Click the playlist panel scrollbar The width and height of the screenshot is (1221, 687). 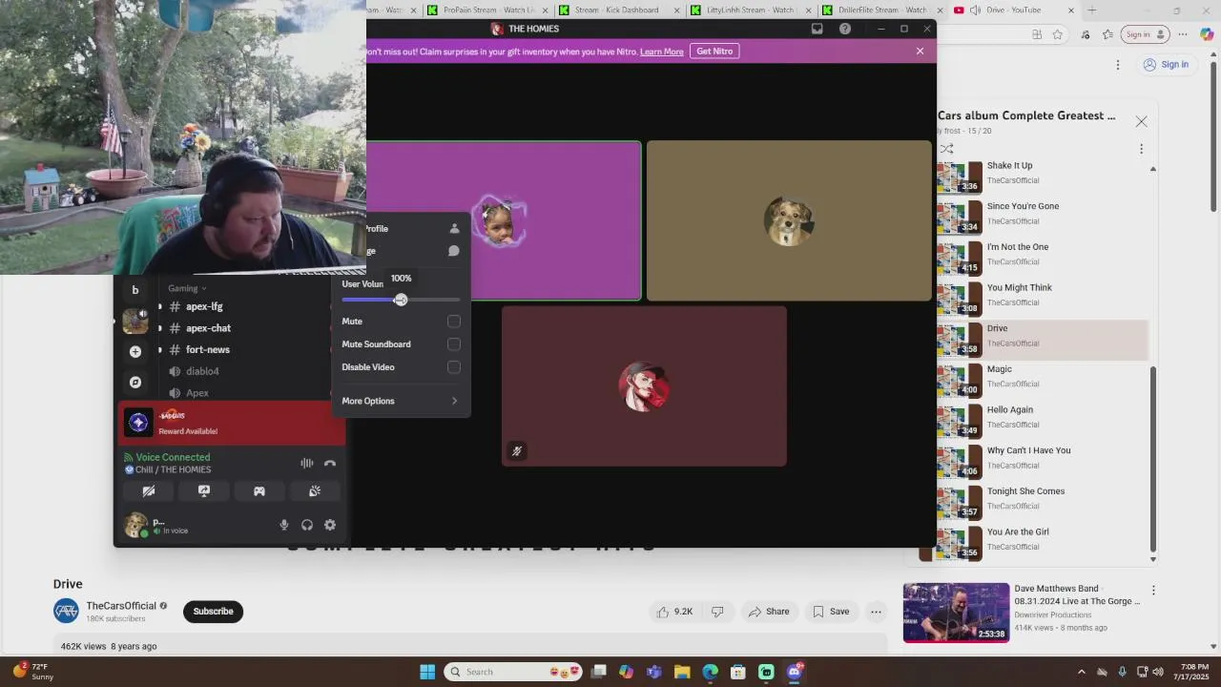[x=1153, y=458]
